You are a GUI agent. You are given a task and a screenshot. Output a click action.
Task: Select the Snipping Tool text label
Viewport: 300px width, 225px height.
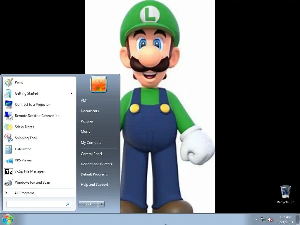pyautogui.click(x=26, y=138)
